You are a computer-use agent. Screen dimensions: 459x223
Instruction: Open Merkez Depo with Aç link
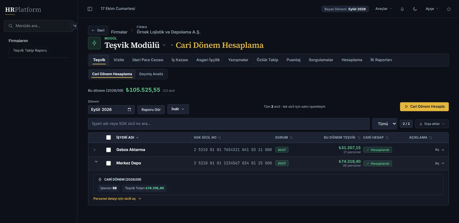coord(439,163)
